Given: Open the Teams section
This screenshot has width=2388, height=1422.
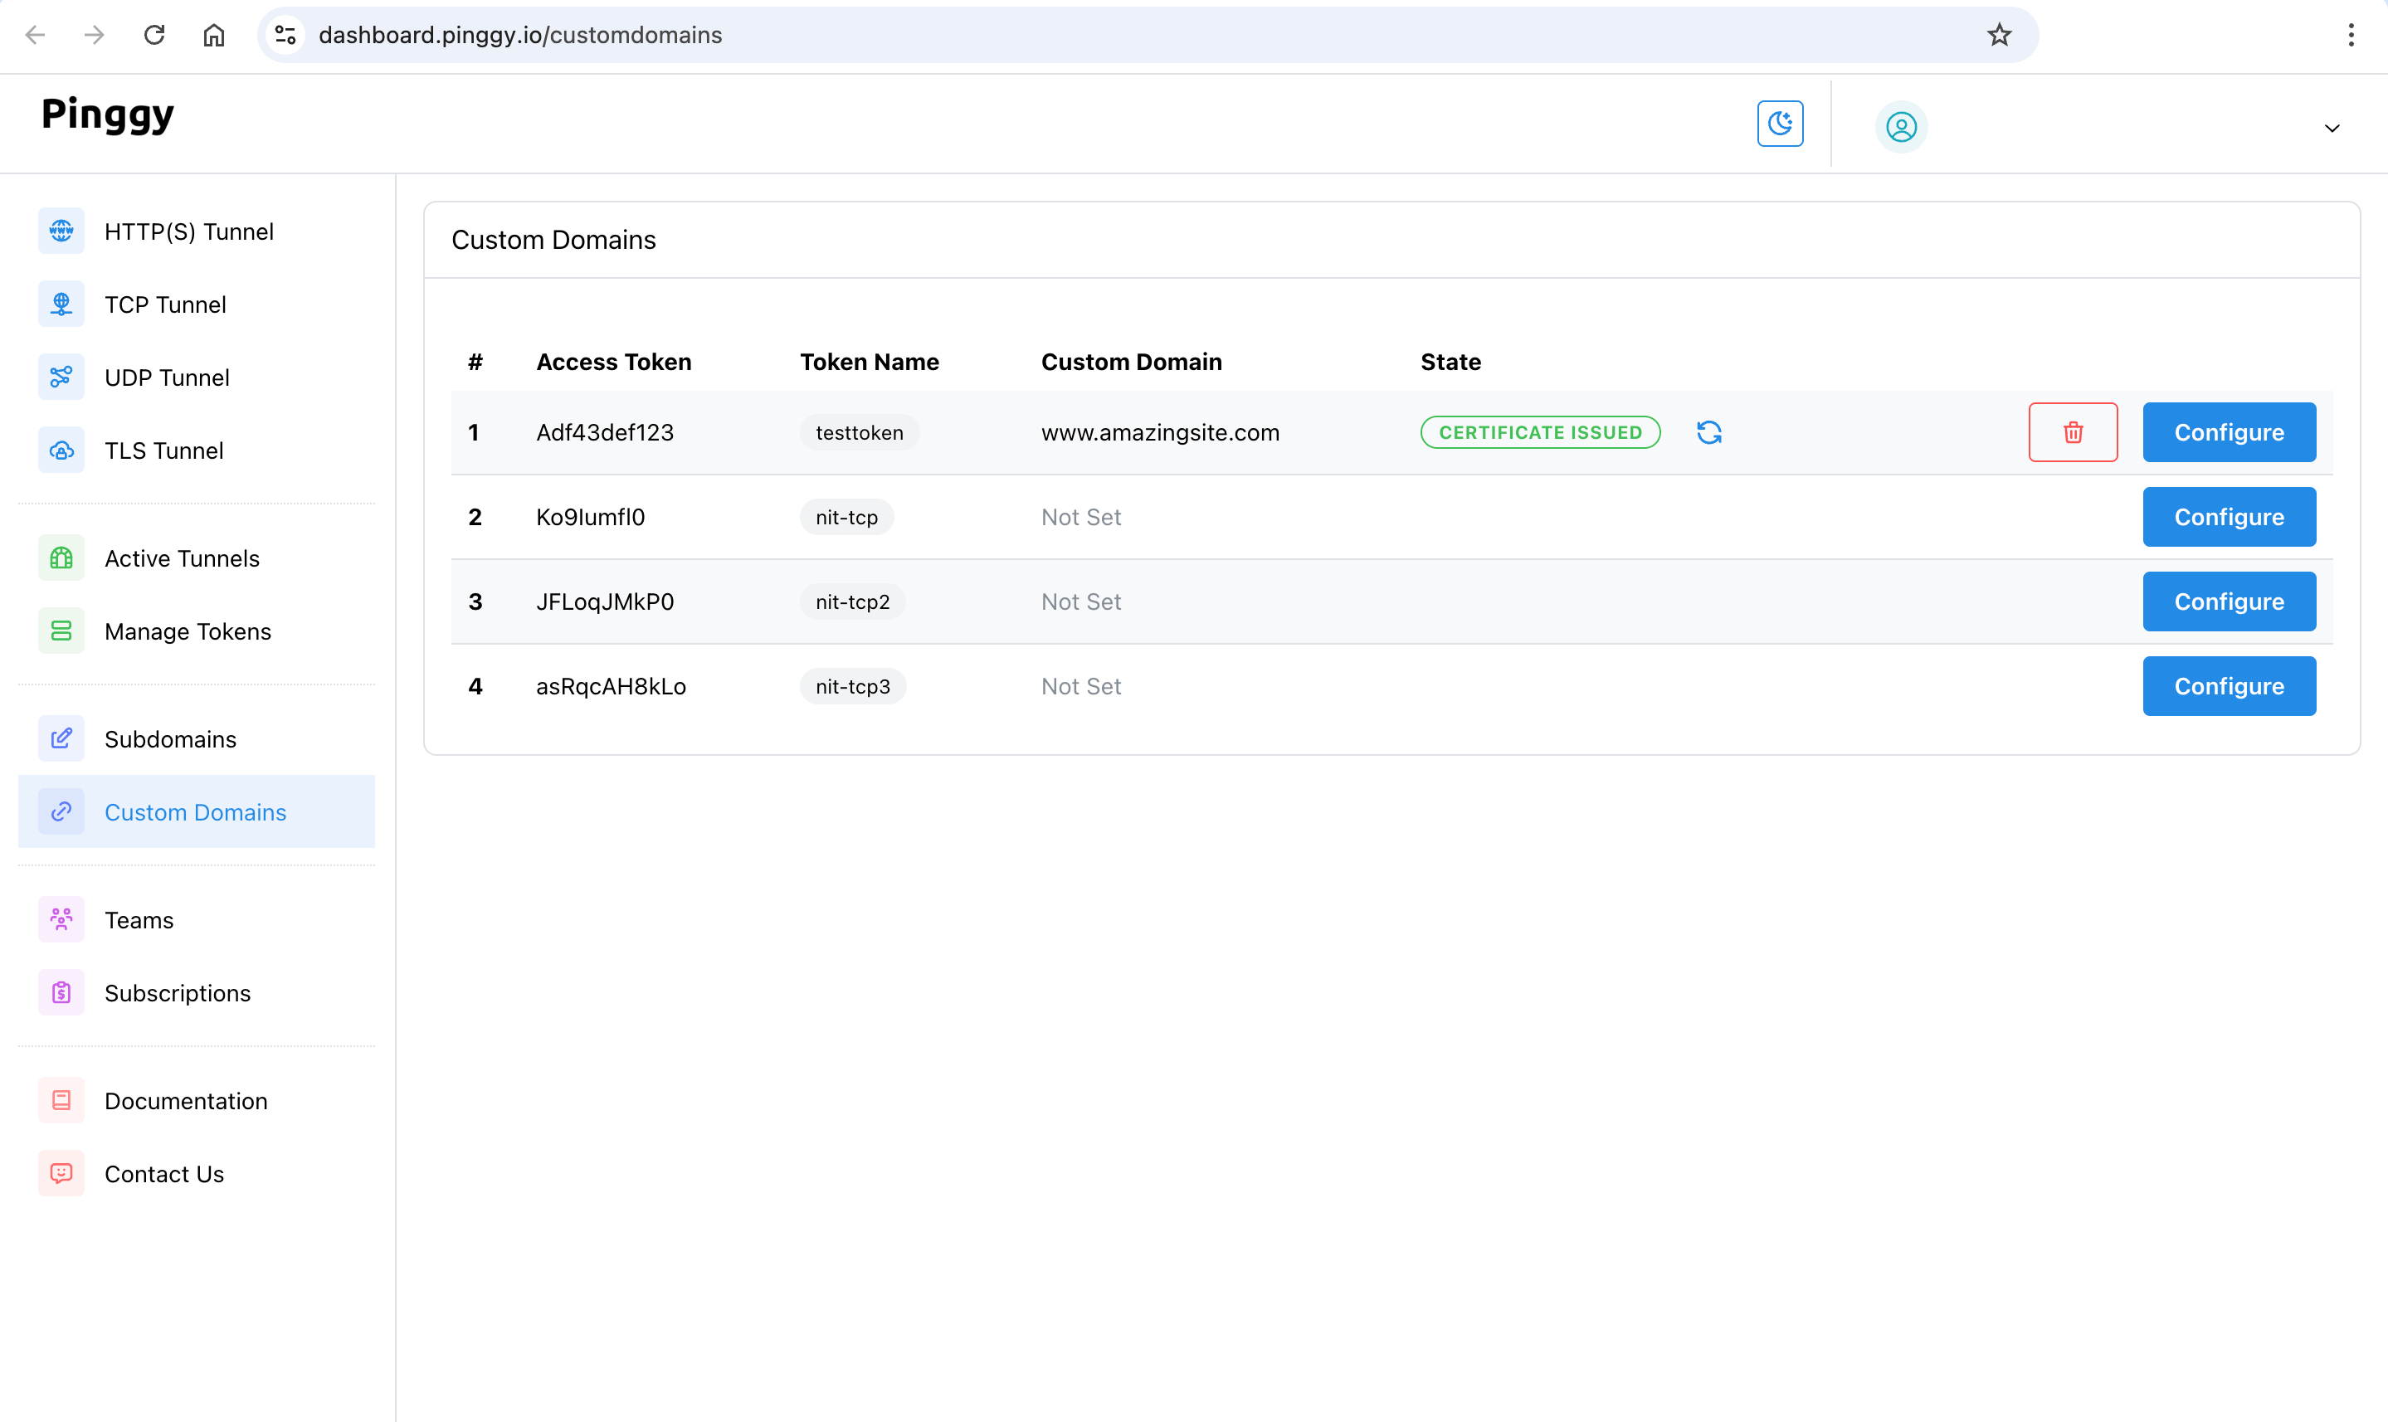Looking at the screenshot, I should (139, 919).
